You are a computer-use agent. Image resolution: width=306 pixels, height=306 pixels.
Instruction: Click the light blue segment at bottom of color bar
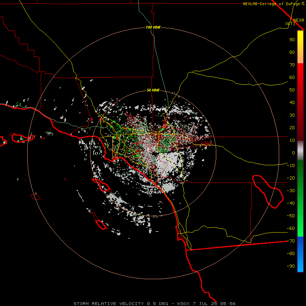coord(300,266)
